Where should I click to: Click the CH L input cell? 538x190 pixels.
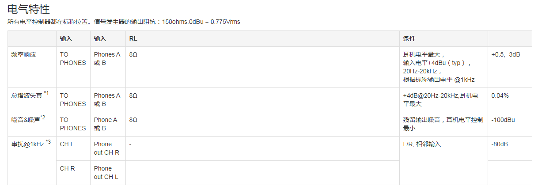67,144
